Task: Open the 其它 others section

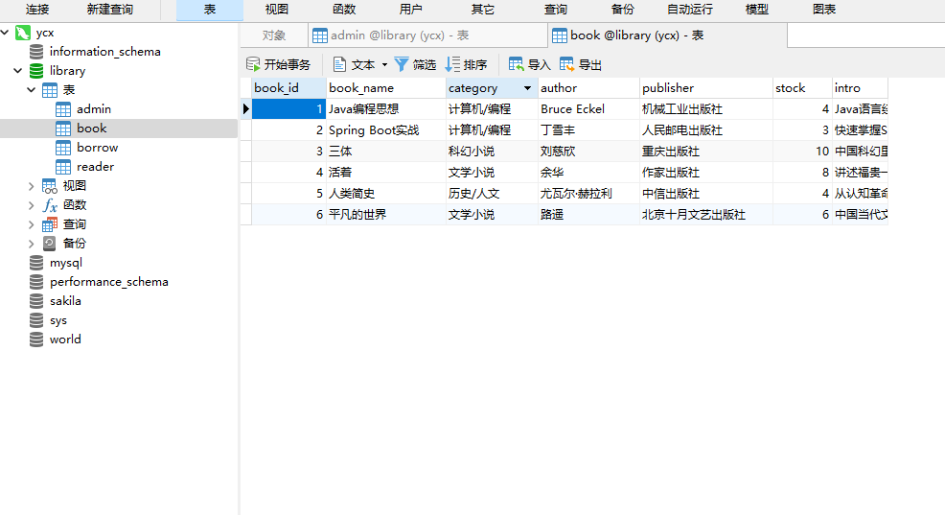Action: (483, 10)
